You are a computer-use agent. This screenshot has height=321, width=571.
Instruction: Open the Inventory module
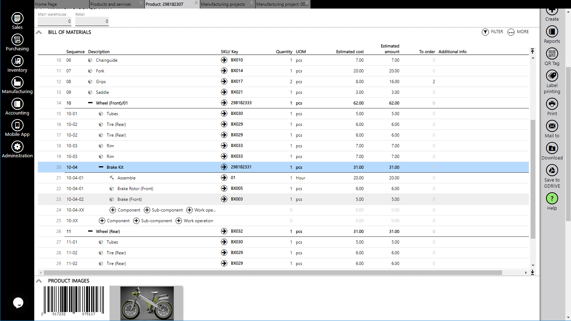click(17, 63)
